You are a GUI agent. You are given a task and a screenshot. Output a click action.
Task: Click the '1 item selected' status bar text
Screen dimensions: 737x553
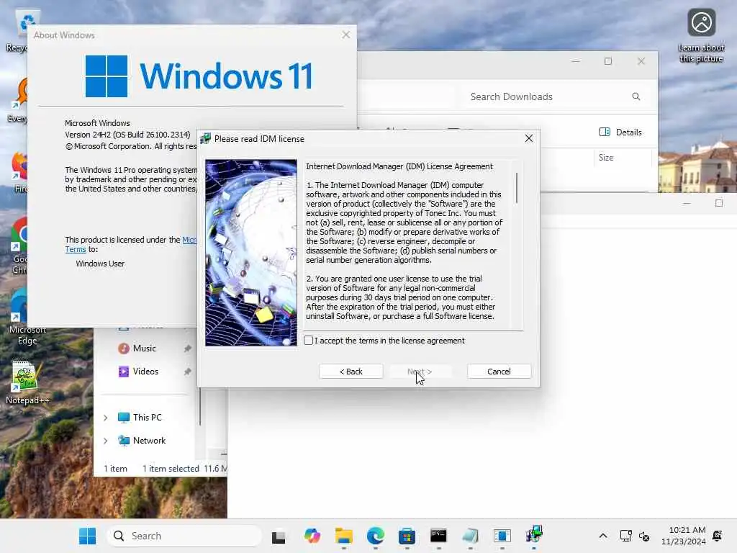point(171,469)
